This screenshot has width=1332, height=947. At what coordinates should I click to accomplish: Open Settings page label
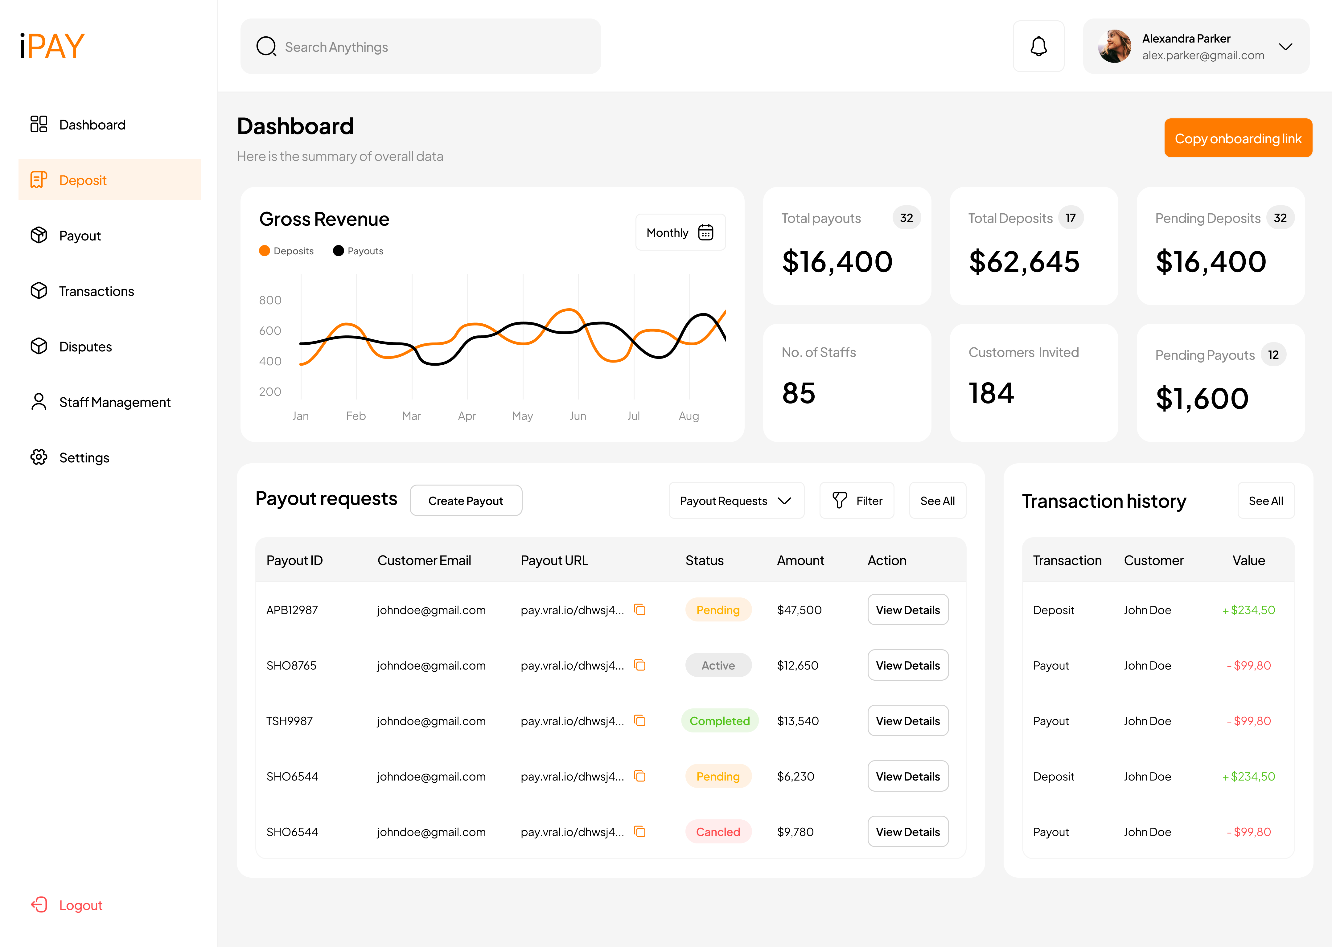tap(84, 457)
